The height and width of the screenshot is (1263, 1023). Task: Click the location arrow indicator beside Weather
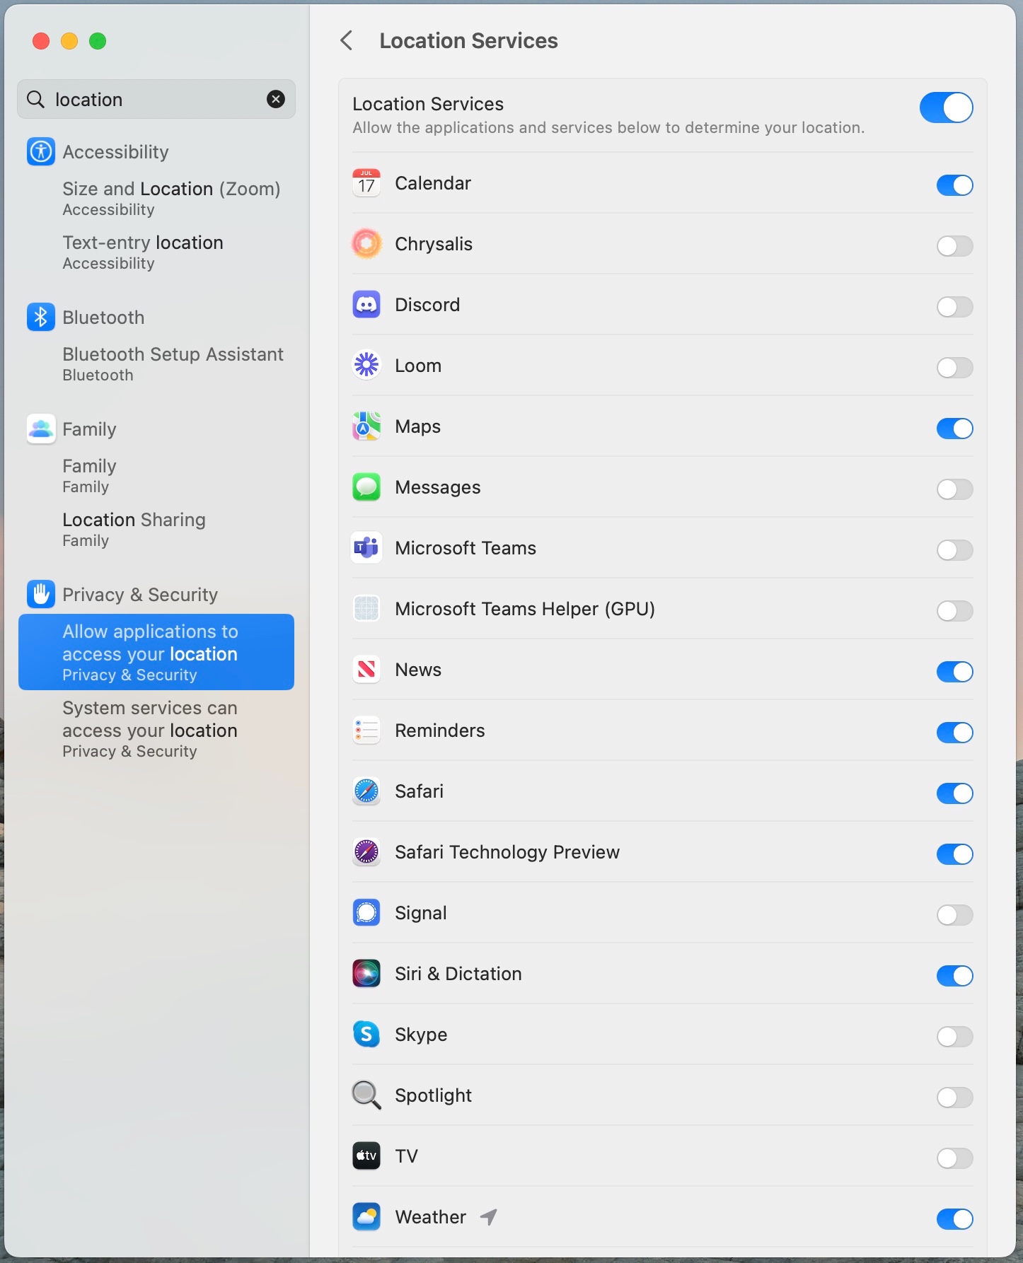click(x=489, y=1217)
